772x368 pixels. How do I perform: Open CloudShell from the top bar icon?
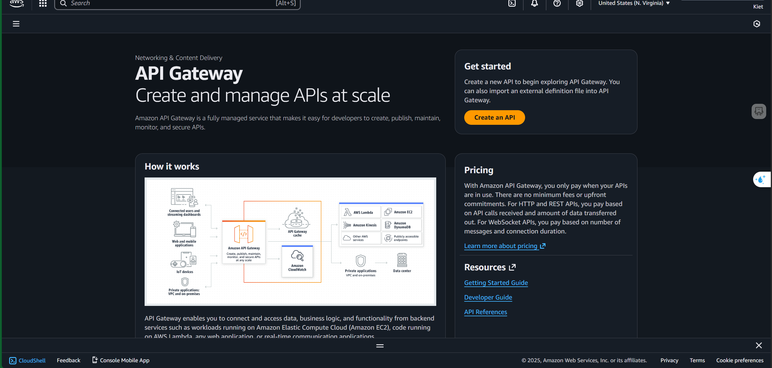coord(512,3)
